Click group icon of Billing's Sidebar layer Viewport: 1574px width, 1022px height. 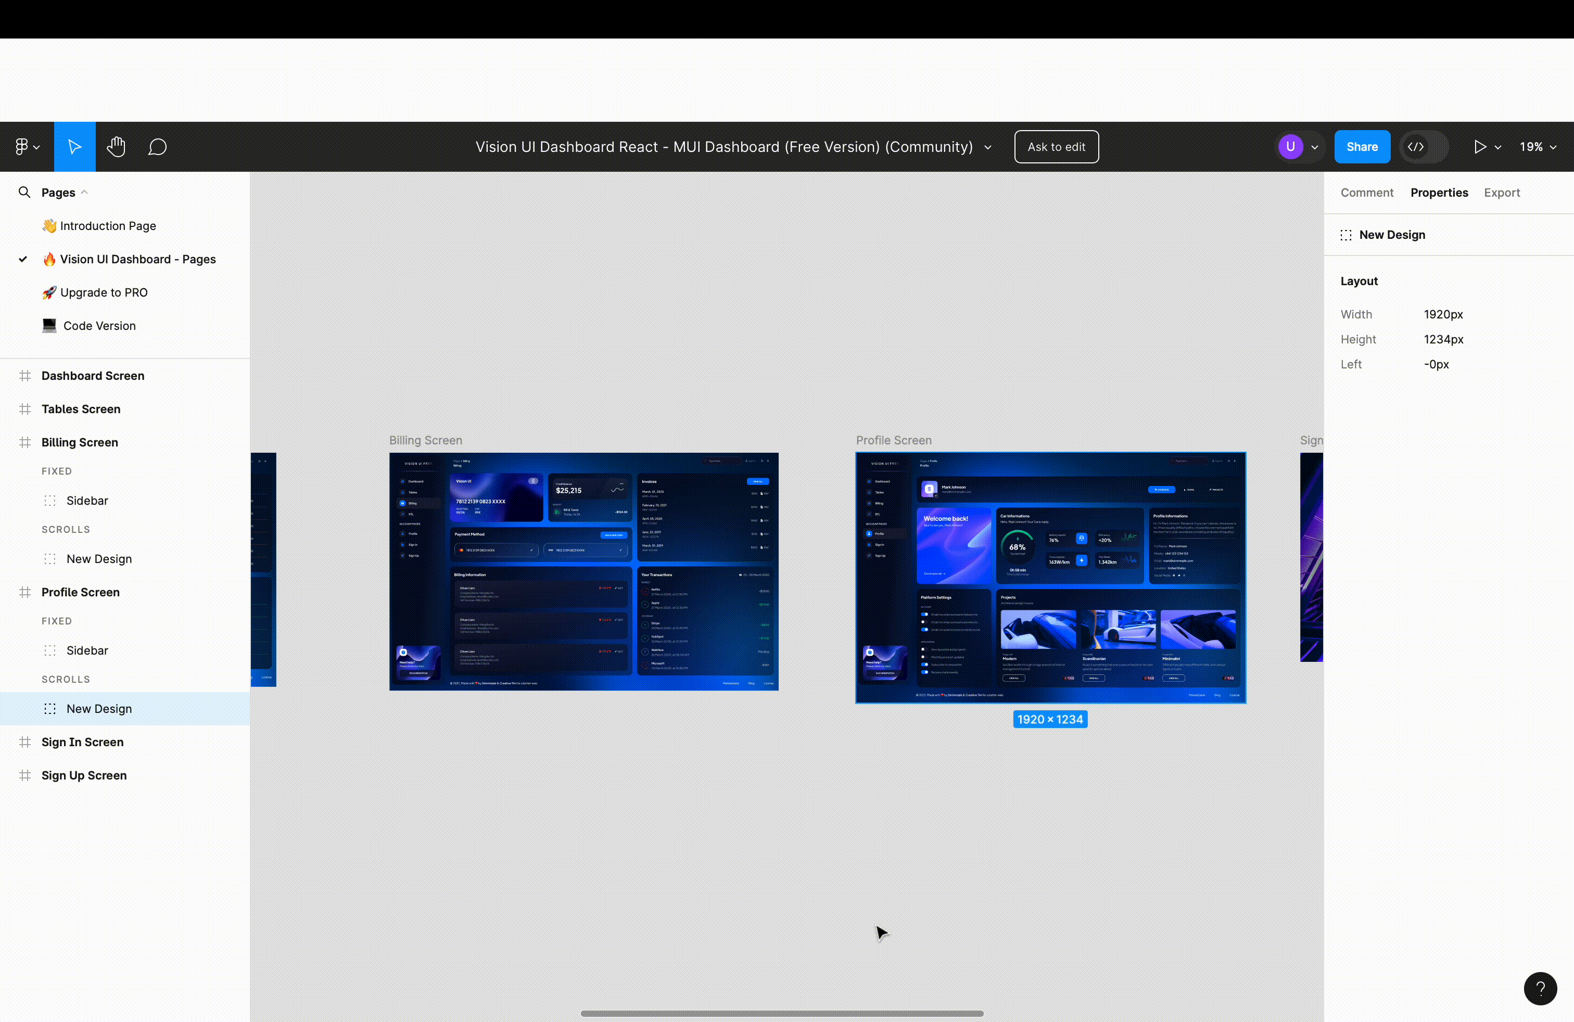(x=49, y=501)
